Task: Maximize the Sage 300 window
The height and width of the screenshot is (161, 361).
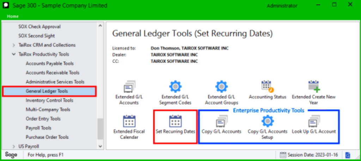Action: (x=334, y=5)
